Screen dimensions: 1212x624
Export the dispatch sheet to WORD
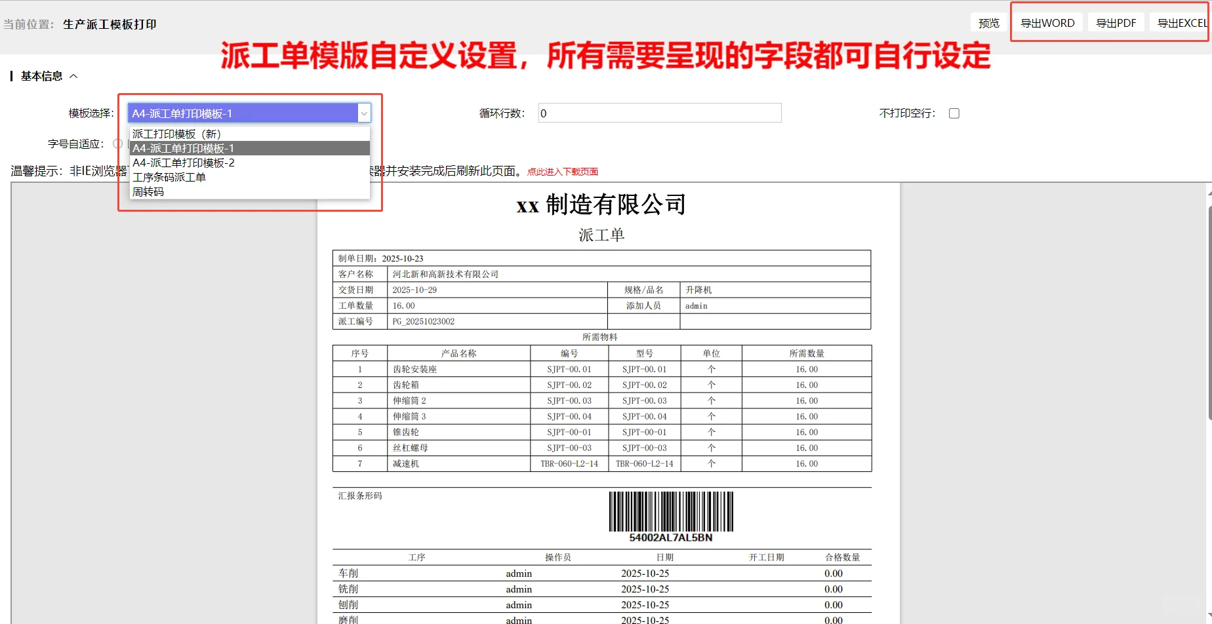pos(1047,22)
